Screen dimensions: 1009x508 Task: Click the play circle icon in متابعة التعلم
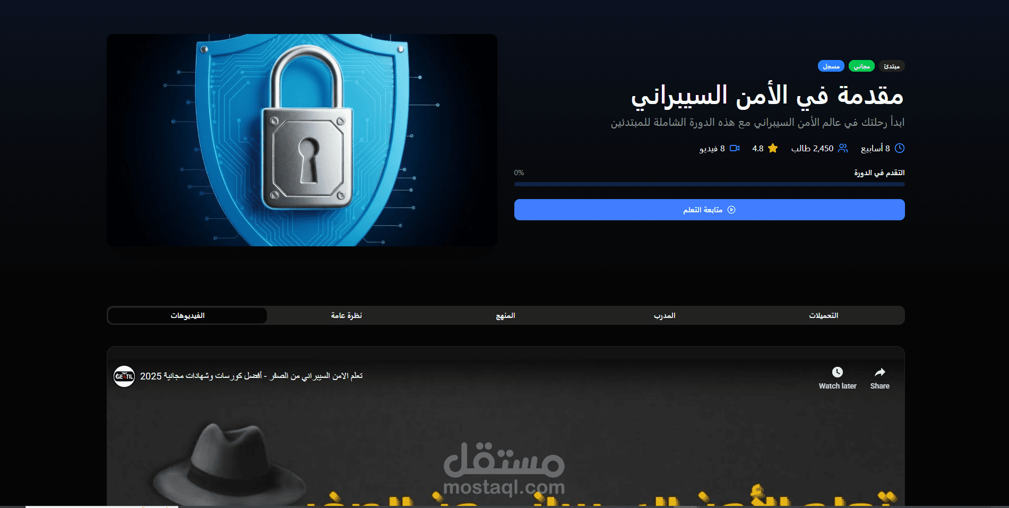click(x=731, y=210)
